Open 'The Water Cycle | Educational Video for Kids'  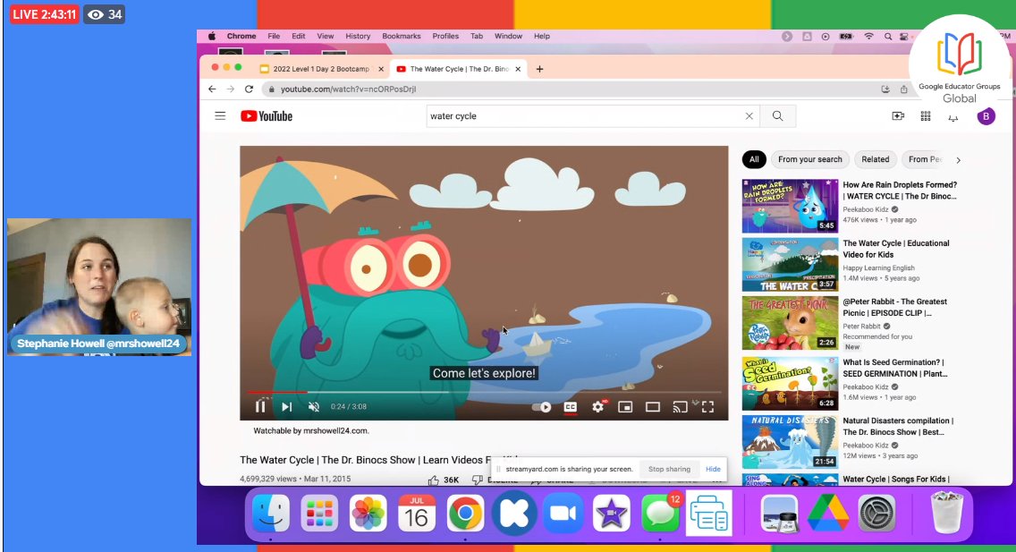tap(896, 249)
